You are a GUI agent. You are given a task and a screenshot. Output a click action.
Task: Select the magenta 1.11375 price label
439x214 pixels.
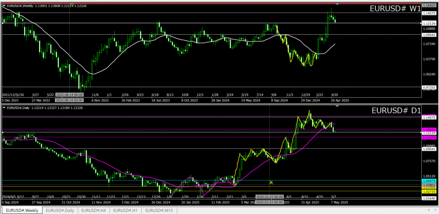pyautogui.click(x=429, y=137)
